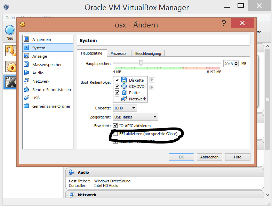Uncheck Diskette in boot order
Screen dimensions: 272x206
[x=117, y=80]
